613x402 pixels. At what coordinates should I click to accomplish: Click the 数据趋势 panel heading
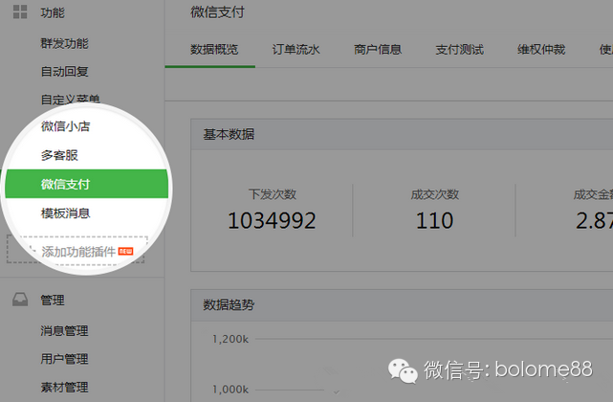click(229, 304)
